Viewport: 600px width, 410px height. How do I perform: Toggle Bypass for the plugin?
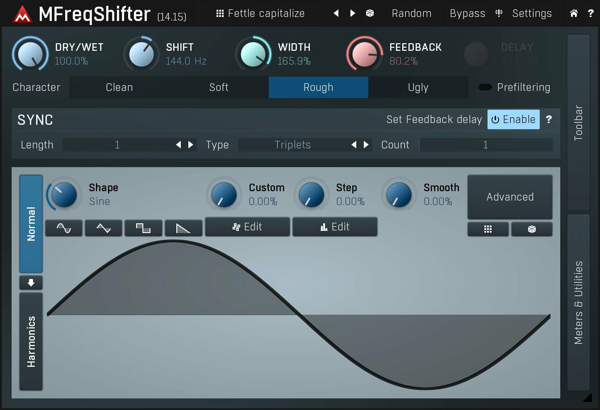(467, 13)
